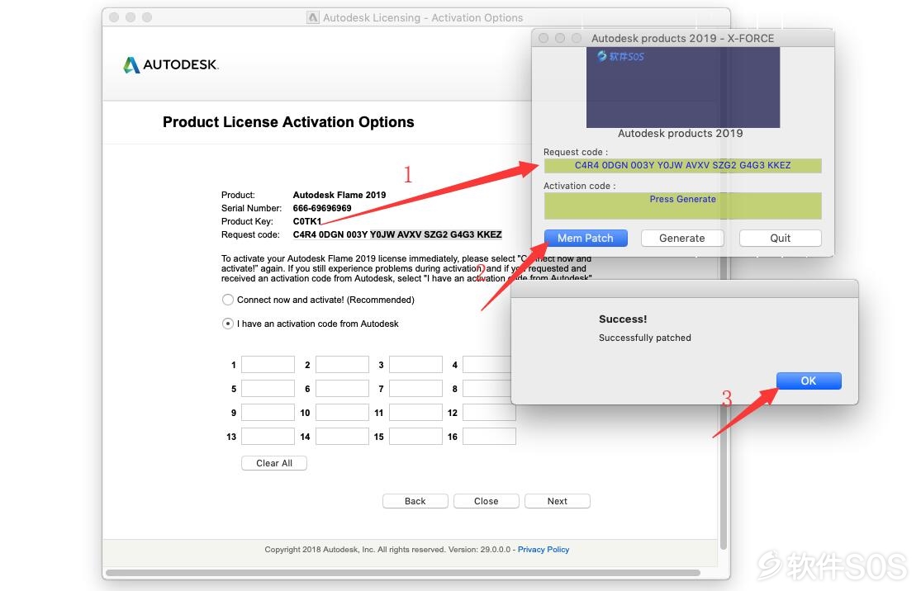Click the X-FORCE window close button
This screenshot has height=591, width=921.
tap(544, 38)
